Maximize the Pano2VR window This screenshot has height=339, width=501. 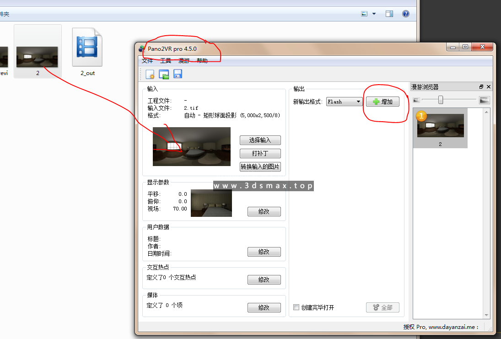pos(465,47)
